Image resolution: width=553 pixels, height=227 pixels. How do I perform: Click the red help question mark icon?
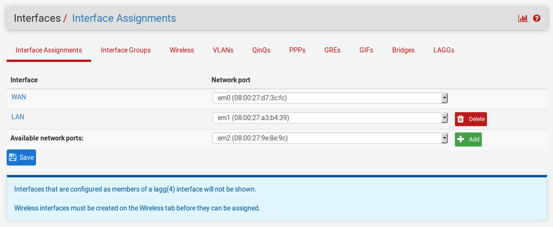(x=537, y=18)
